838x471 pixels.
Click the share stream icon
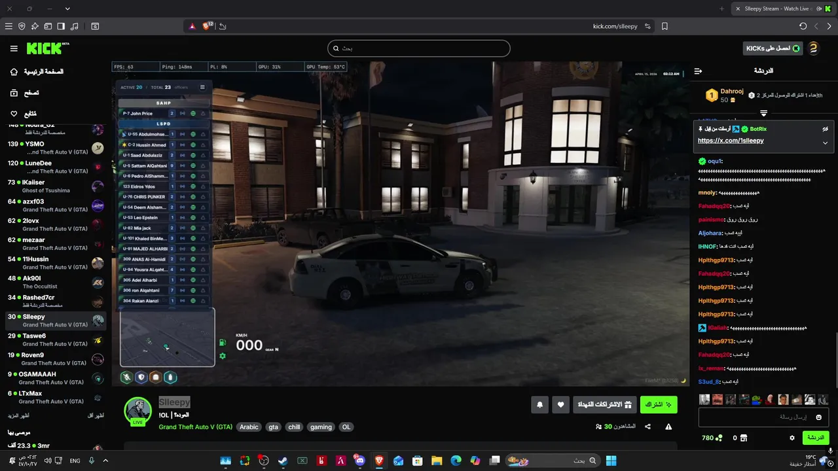click(647, 427)
